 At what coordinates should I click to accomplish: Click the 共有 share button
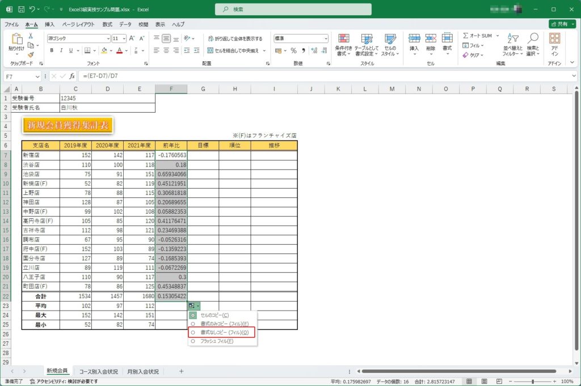click(x=562, y=24)
